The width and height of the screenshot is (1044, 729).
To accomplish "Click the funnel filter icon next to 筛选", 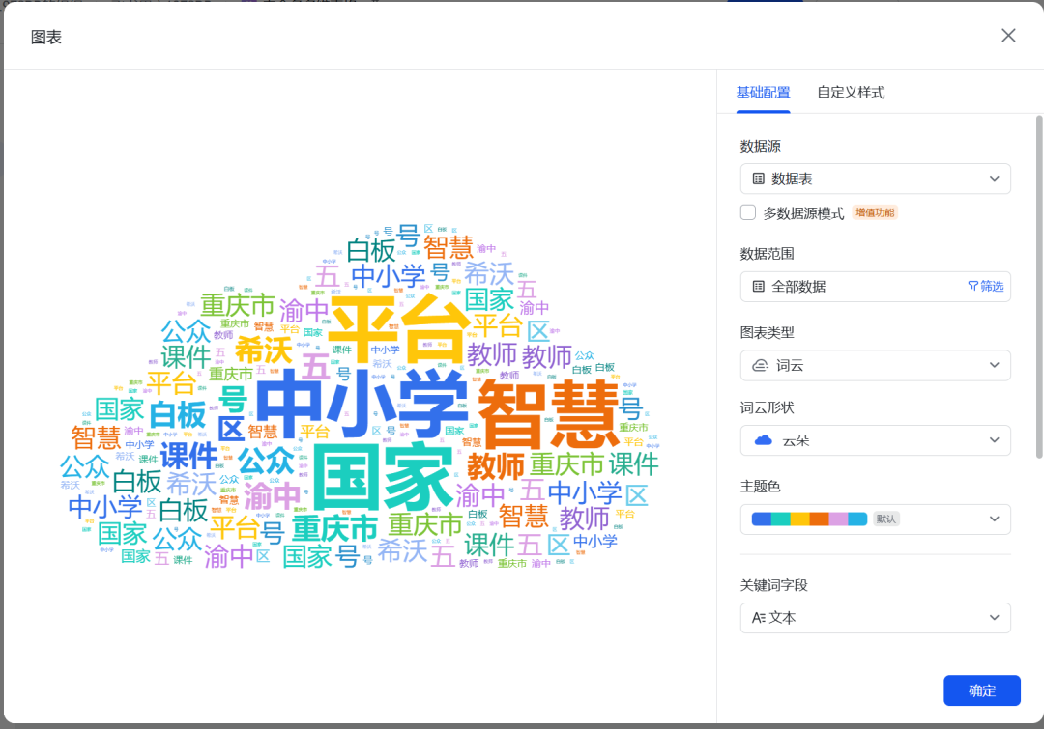I will pos(975,287).
